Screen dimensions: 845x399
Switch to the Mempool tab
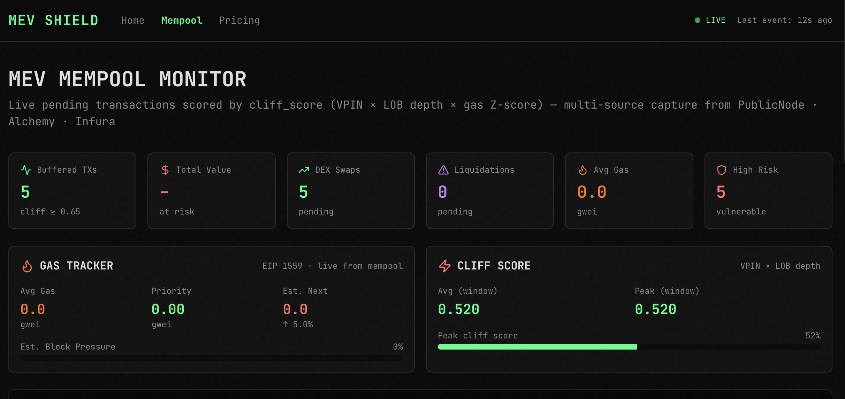182,20
